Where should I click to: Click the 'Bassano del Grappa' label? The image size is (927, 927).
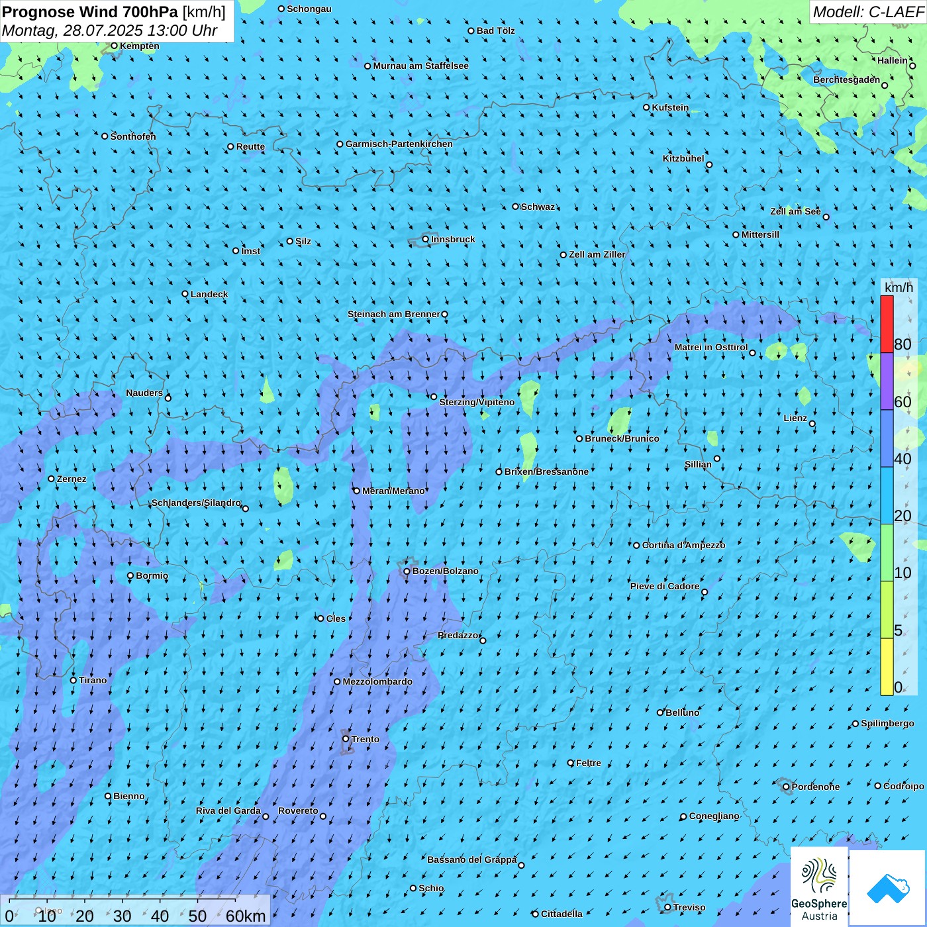472,859
